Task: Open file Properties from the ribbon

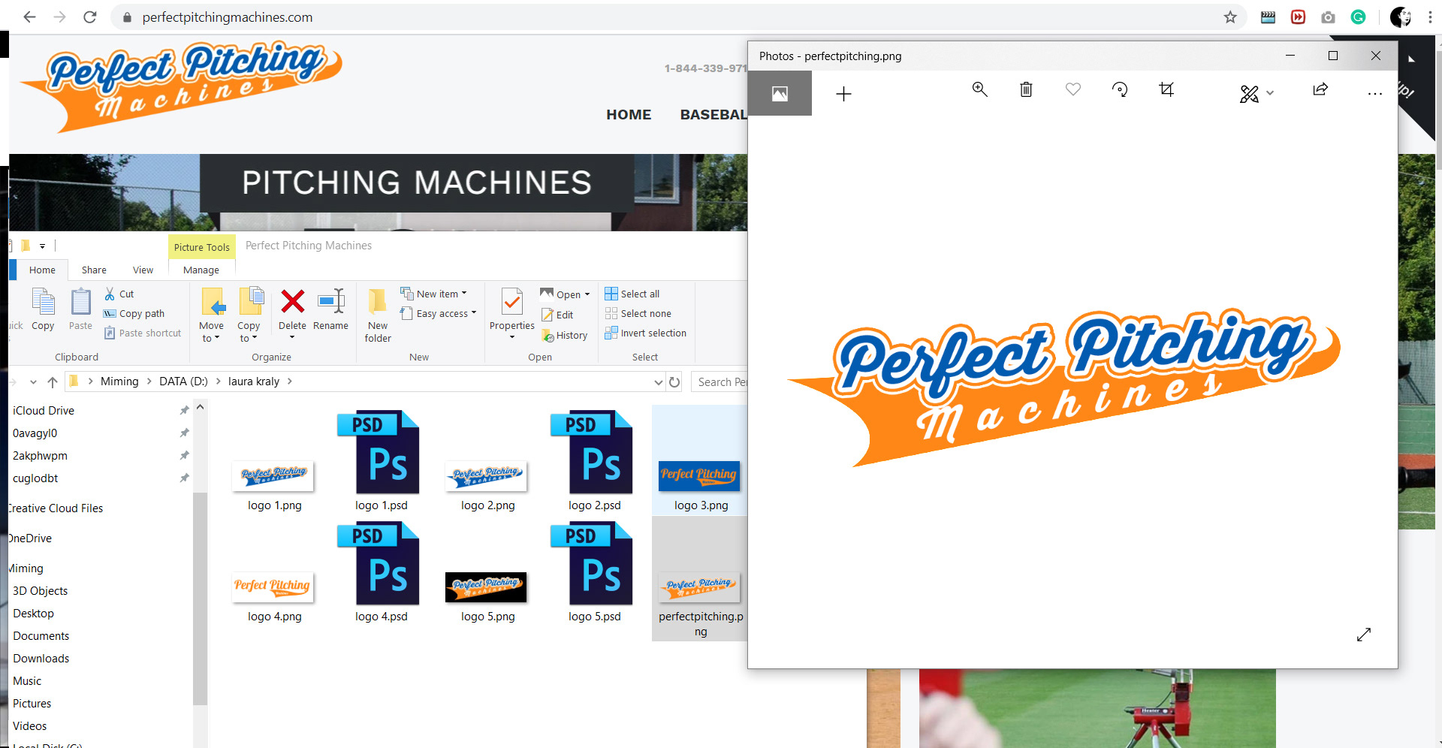Action: [x=512, y=314]
